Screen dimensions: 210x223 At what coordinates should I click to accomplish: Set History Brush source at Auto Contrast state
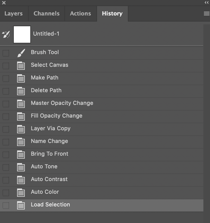pyautogui.click(x=6, y=180)
